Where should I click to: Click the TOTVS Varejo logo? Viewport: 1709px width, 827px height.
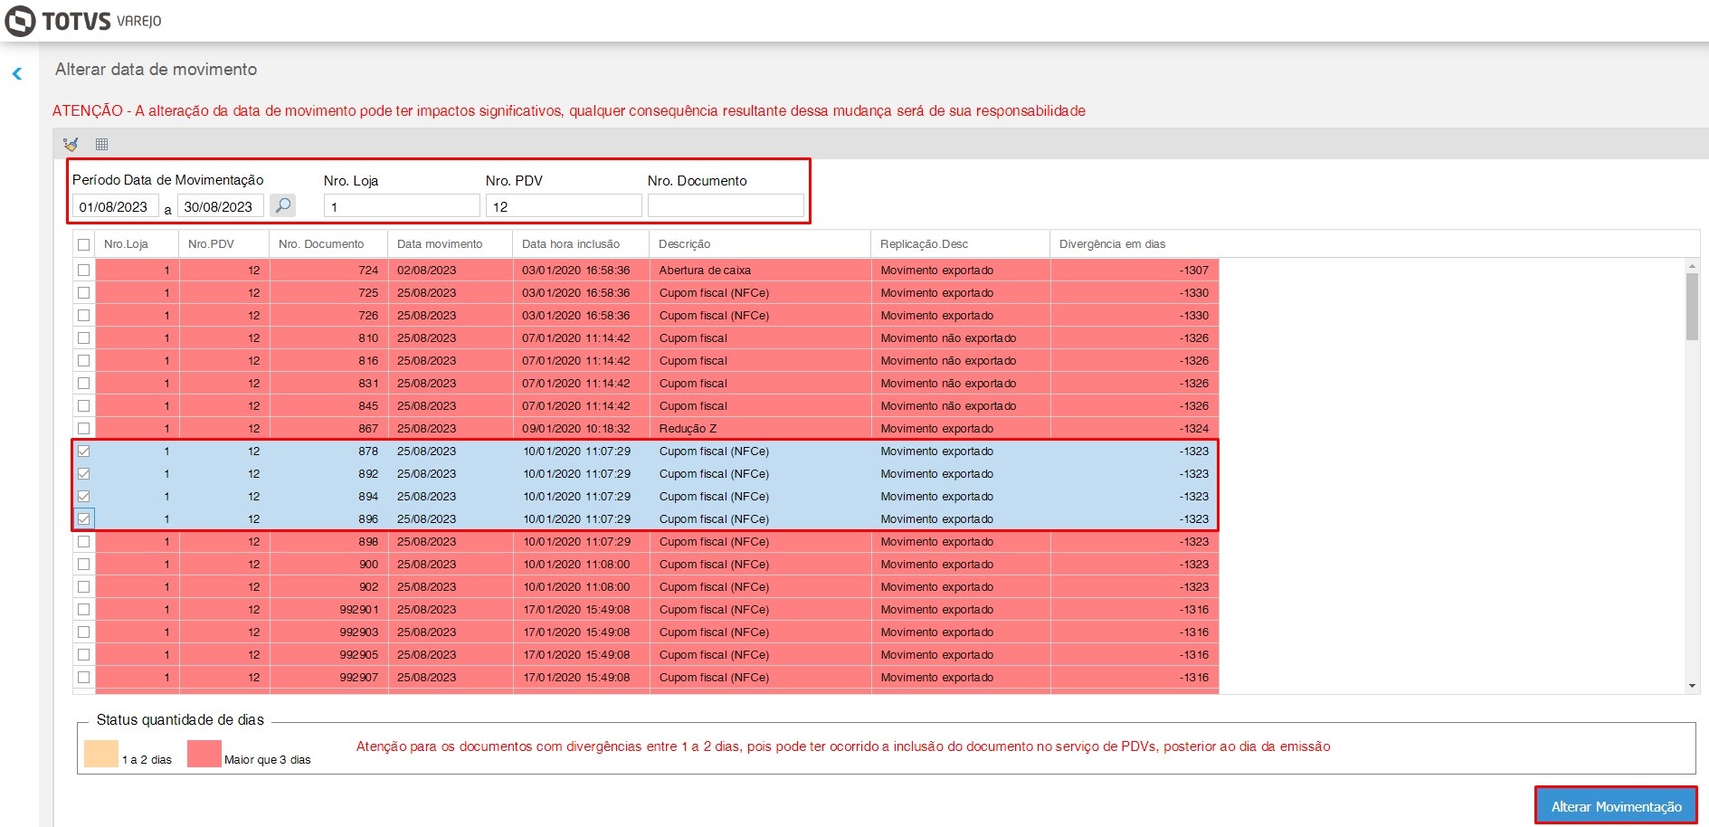click(83, 21)
